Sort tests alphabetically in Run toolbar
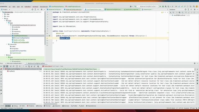Viewport: 199px width, 112px height. (11, 66)
